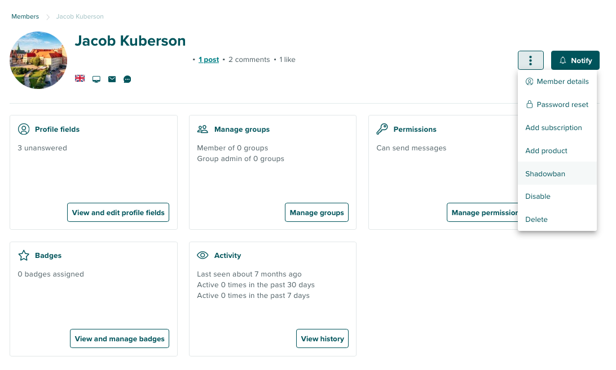Click the envelope email icon
The height and width of the screenshot is (370, 616).
(112, 79)
